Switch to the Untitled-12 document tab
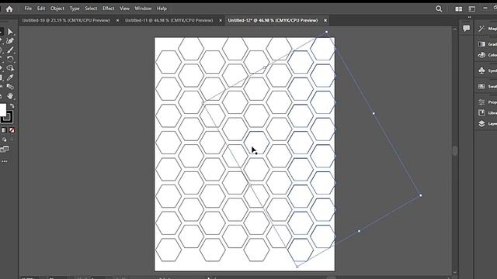The height and width of the screenshot is (279, 497). [273, 20]
